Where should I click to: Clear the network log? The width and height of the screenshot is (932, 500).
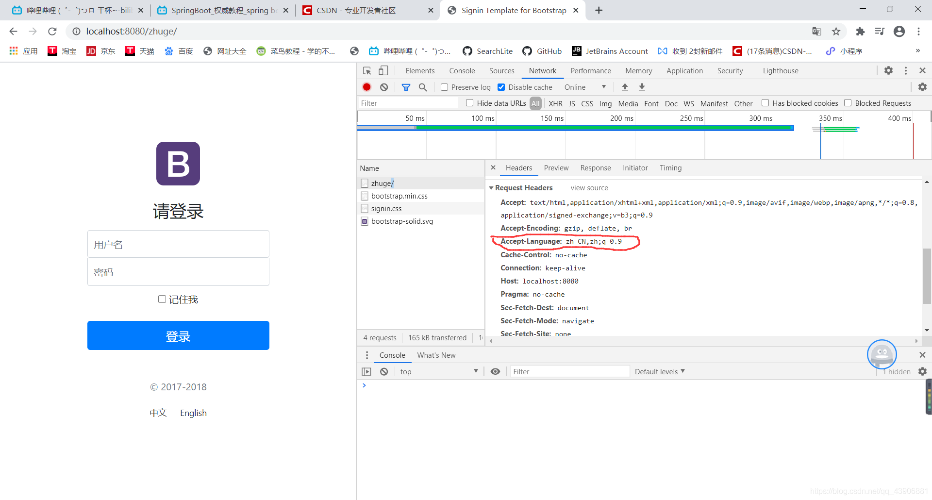coord(384,87)
